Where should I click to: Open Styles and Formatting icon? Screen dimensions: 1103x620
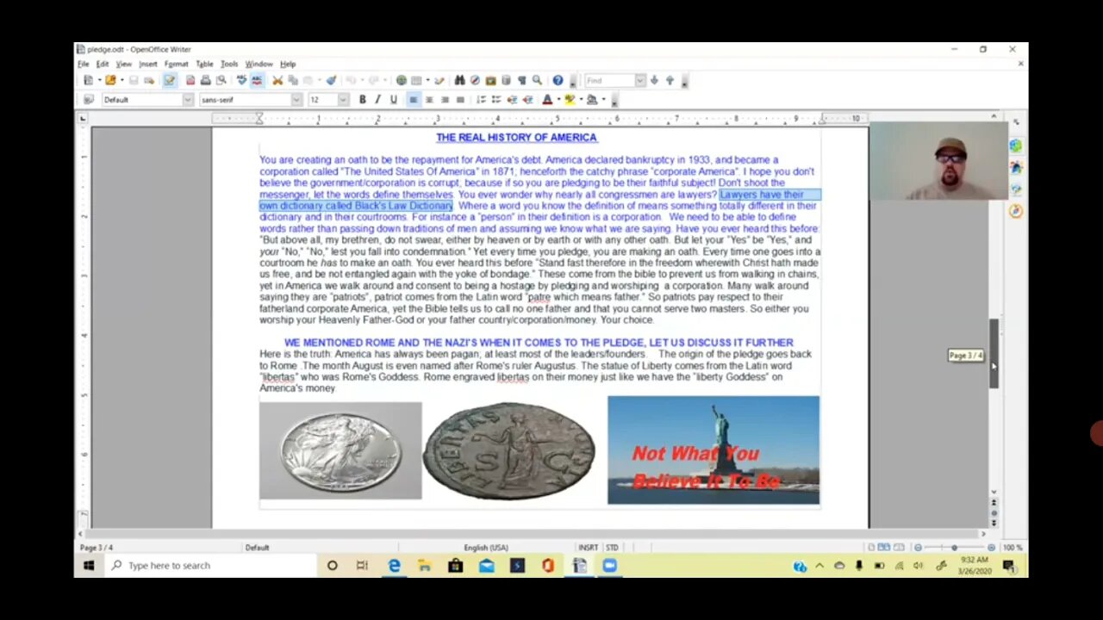pos(88,100)
